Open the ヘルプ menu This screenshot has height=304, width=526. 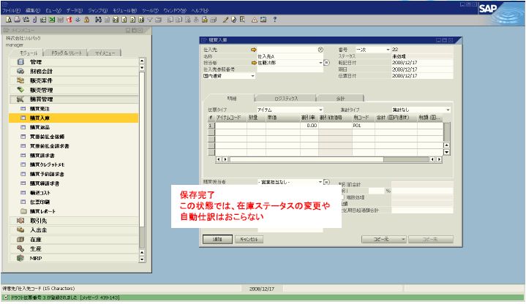coord(200,10)
